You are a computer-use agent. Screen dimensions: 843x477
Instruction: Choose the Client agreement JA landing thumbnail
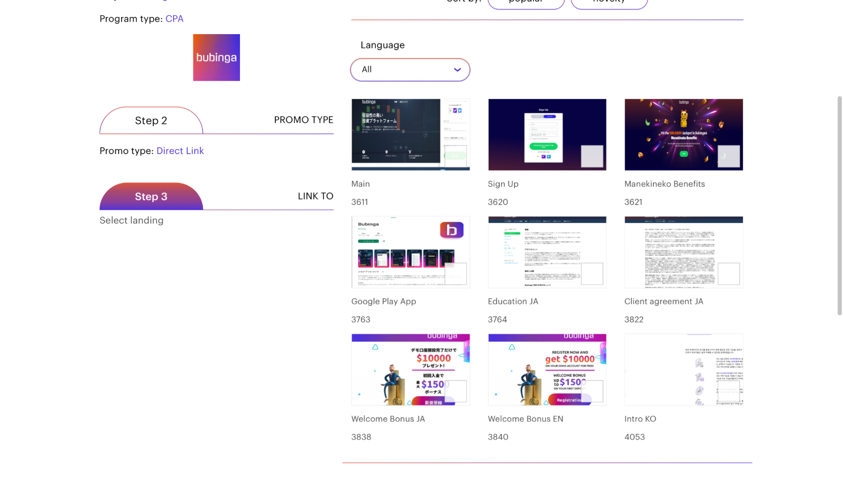[x=684, y=252]
